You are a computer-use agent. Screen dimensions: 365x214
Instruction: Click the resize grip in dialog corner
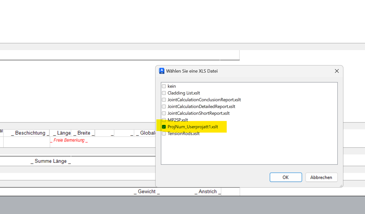click(341, 186)
